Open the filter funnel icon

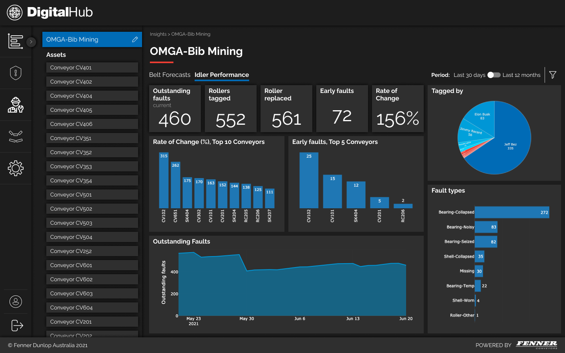pyautogui.click(x=553, y=75)
